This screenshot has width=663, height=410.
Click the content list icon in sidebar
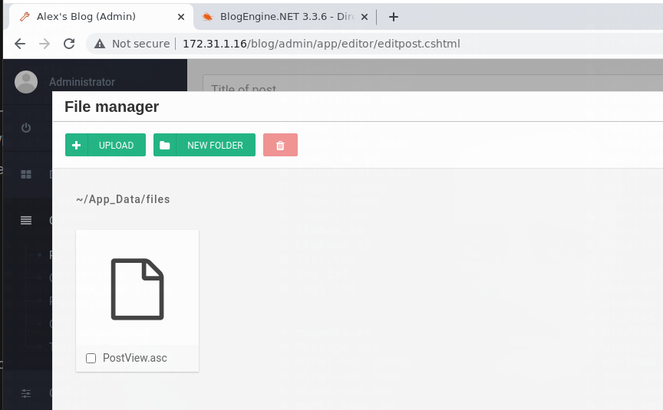click(x=26, y=221)
